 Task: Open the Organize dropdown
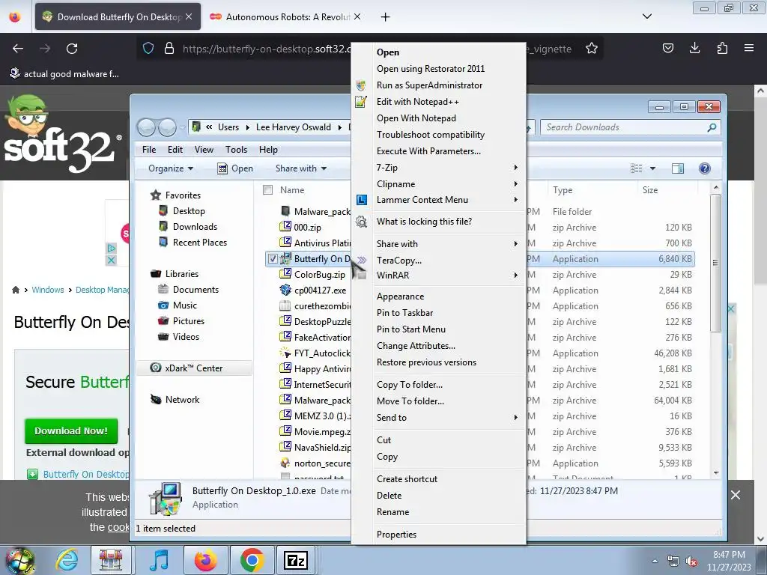point(171,168)
